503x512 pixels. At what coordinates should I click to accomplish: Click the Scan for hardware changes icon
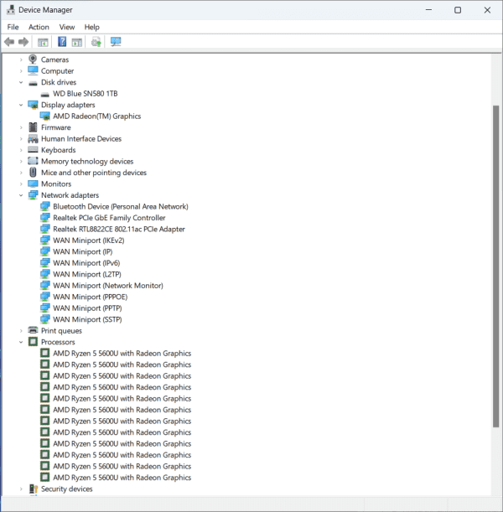point(116,42)
